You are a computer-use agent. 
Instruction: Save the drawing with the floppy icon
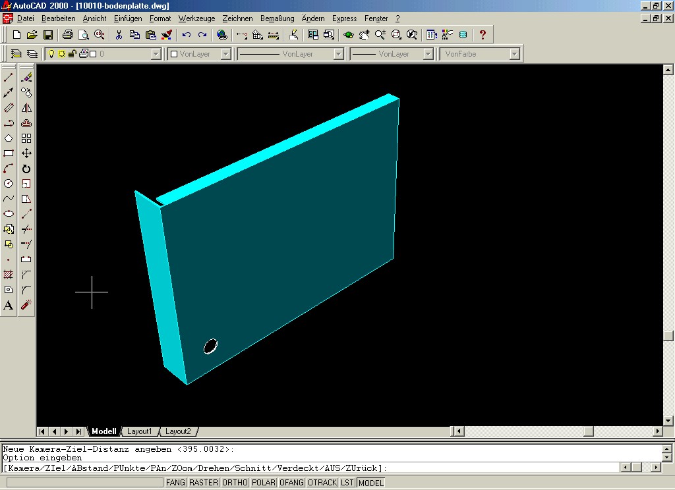[x=48, y=35]
